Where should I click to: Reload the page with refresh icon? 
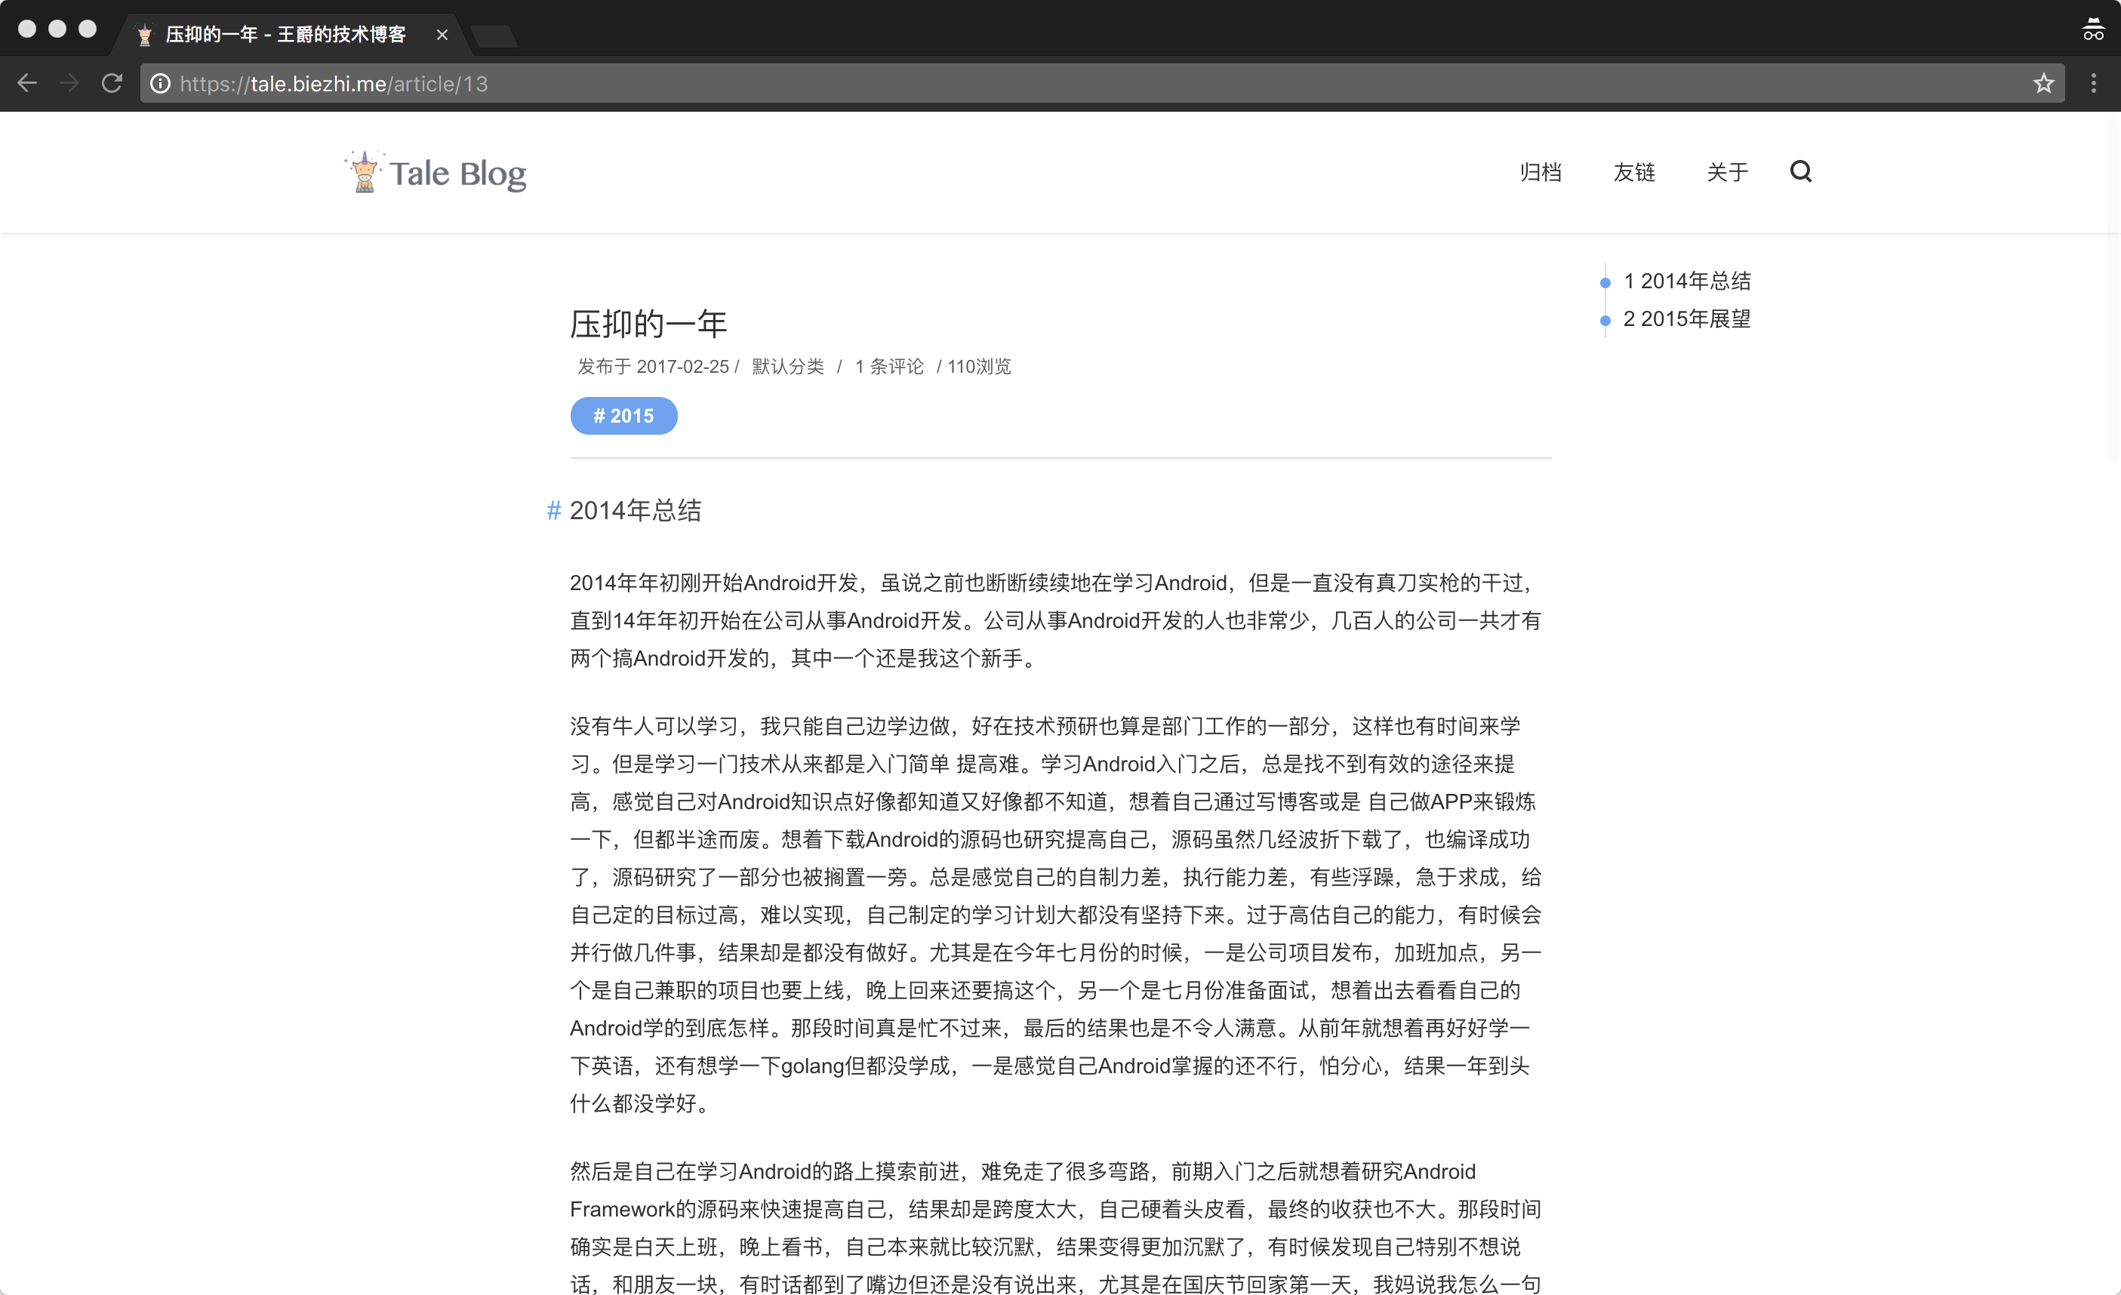tap(112, 84)
